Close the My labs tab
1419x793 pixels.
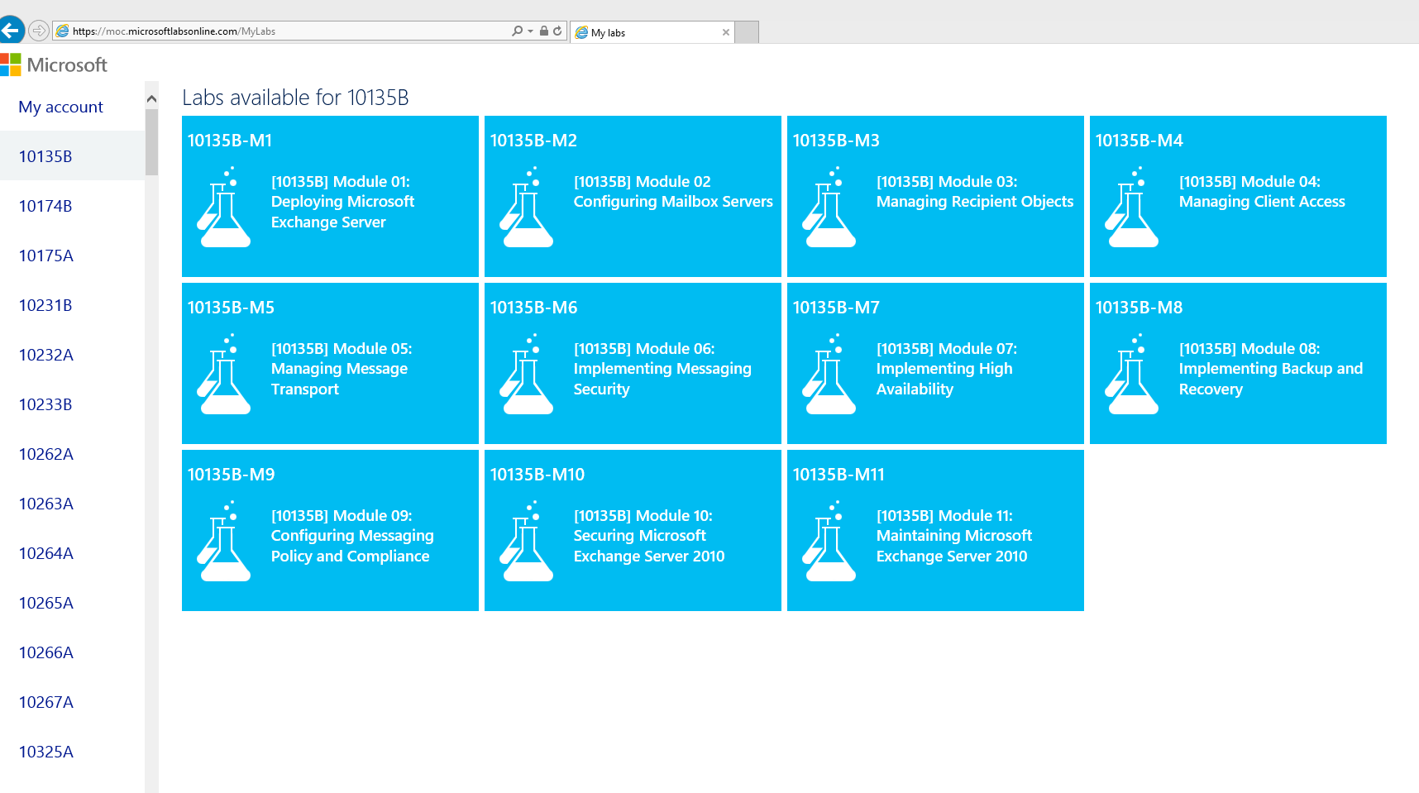coord(726,32)
